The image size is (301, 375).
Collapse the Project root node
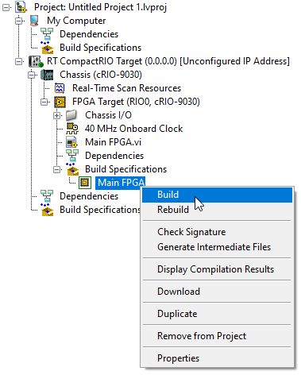point(6,8)
